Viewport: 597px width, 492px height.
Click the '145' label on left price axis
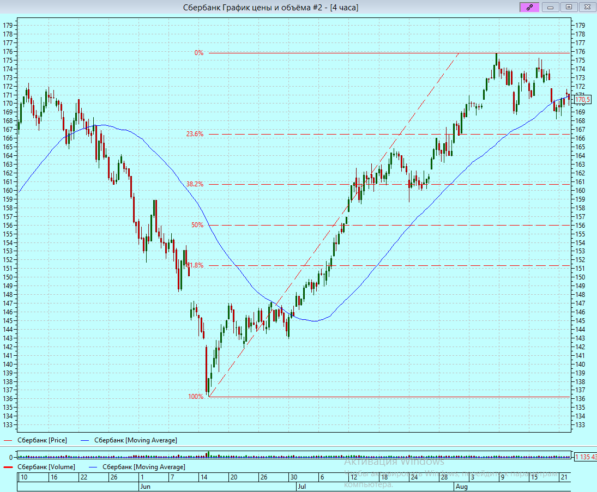pyautogui.click(x=8, y=321)
